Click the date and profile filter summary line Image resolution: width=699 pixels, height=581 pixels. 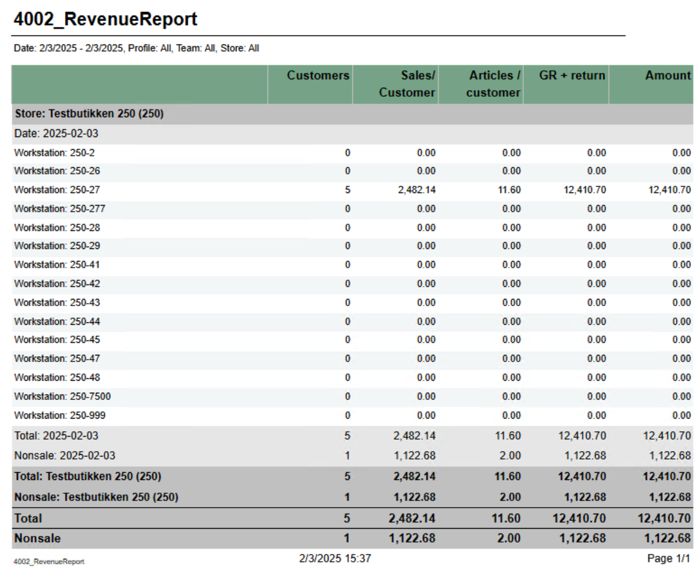pos(136,48)
